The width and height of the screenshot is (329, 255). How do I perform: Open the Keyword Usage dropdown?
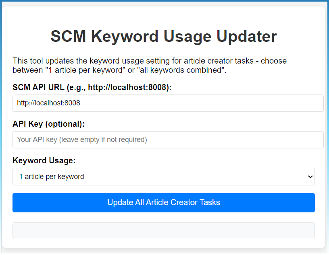point(163,177)
